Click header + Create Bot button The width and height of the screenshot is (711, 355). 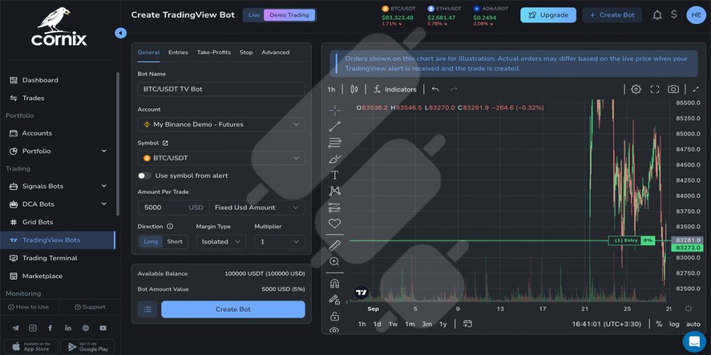pyautogui.click(x=612, y=15)
